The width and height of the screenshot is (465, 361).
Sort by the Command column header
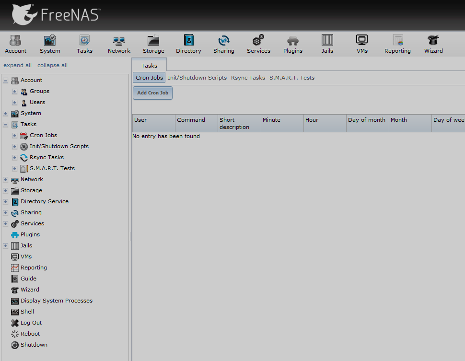197,123
